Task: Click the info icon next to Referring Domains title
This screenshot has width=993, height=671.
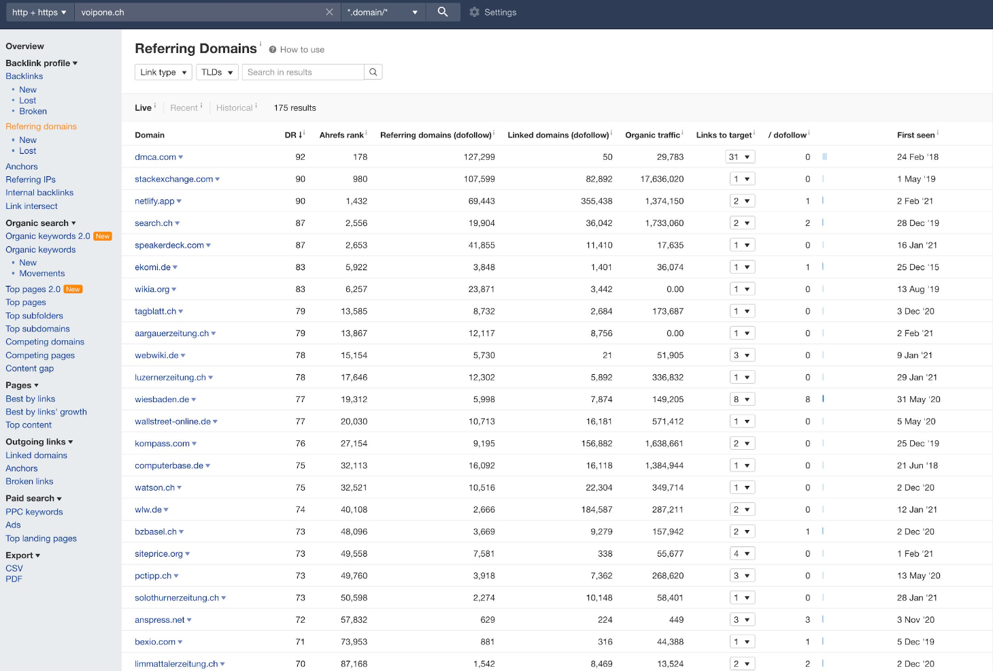Action: tap(260, 44)
